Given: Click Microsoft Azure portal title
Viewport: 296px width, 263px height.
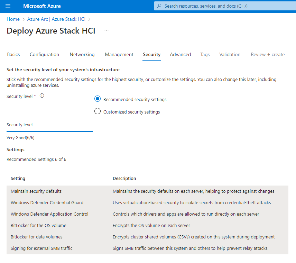Looking at the screenshot, I should (42, 6).
